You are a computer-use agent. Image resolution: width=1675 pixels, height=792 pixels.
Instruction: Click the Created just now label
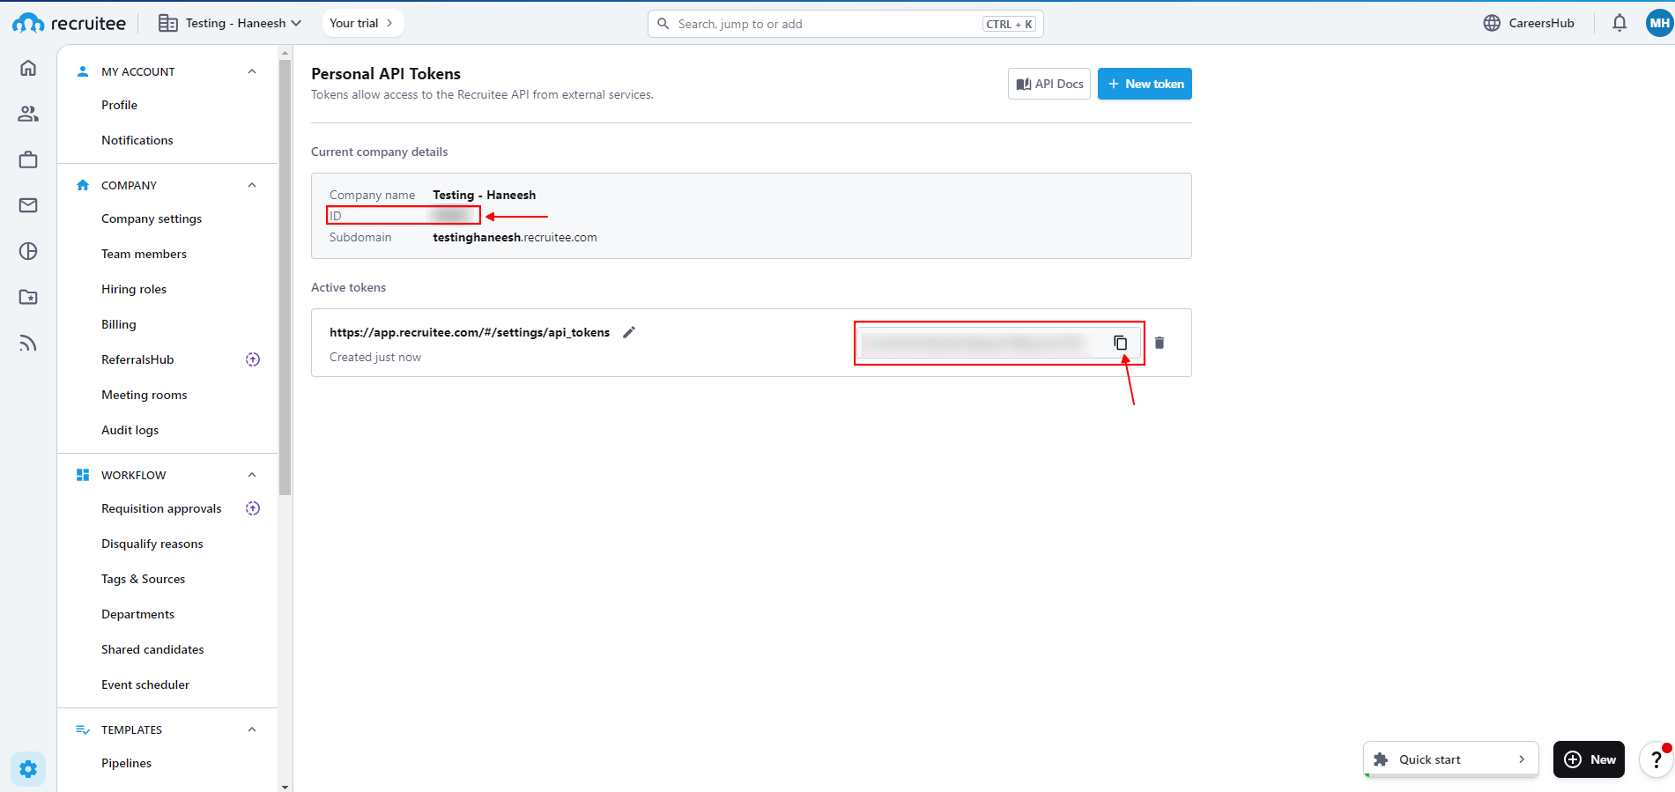tap(375, 357)
